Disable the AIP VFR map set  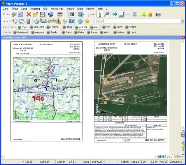pyautogui.click(x=82, y=27)
